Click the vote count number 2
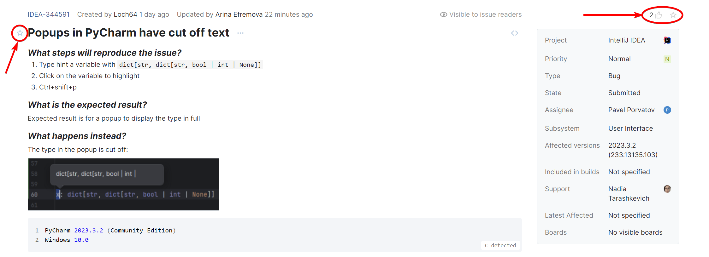The width and height of the screenshot is (709, 257). [651, 15]
